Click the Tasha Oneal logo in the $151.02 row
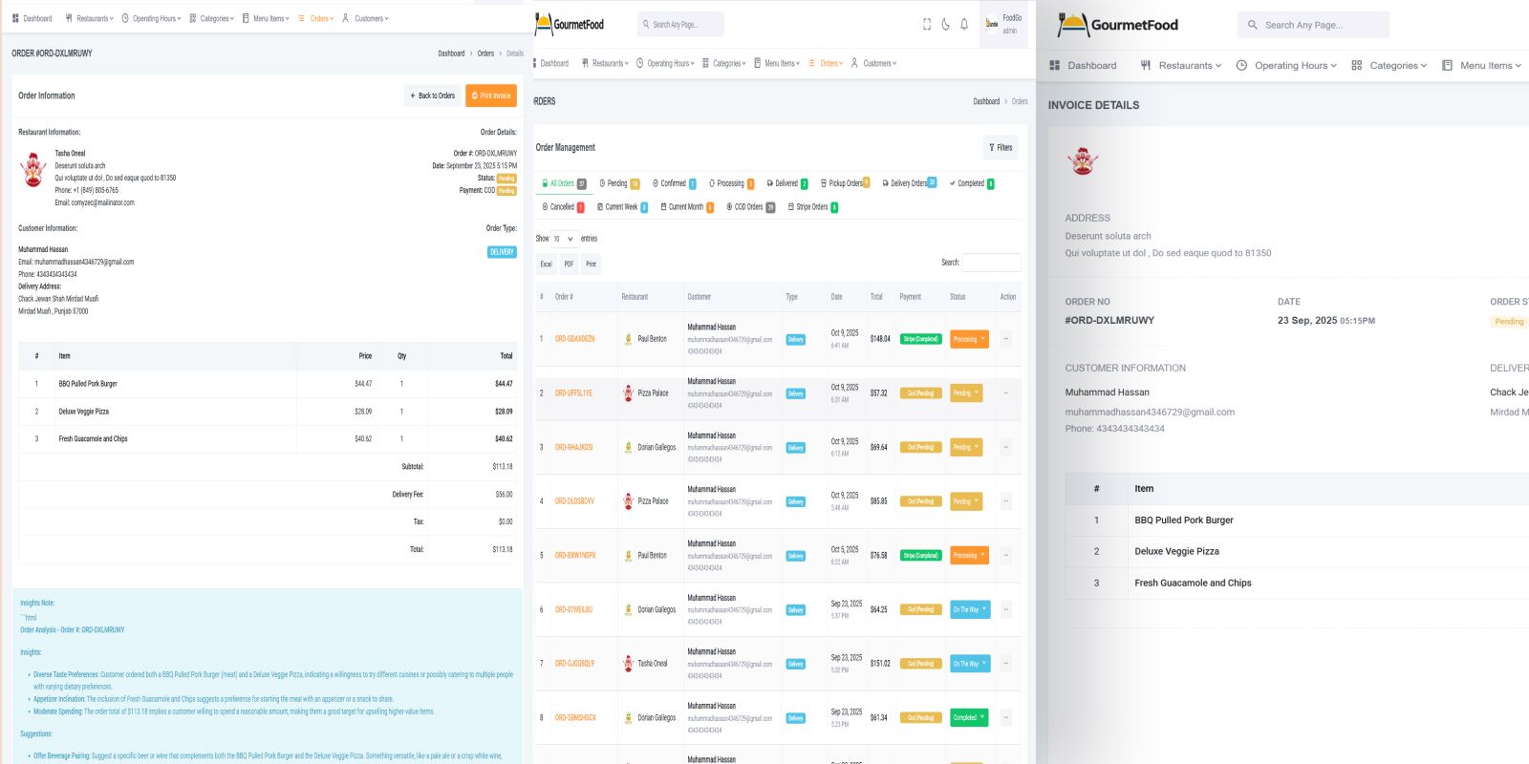The image size is (1529, 764). click(x=628, y=664)
